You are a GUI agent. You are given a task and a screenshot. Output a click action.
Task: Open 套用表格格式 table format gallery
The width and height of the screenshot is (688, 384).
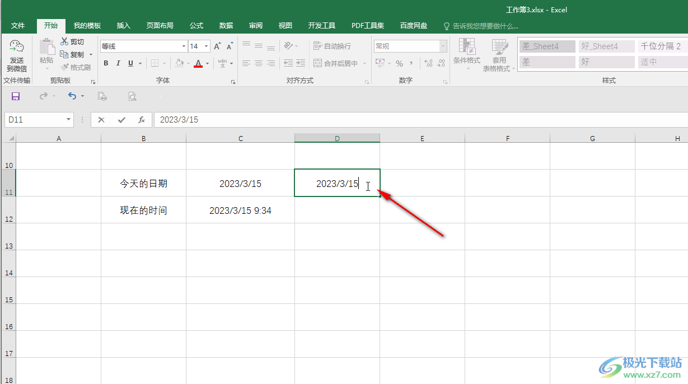(x=499, y=55)
